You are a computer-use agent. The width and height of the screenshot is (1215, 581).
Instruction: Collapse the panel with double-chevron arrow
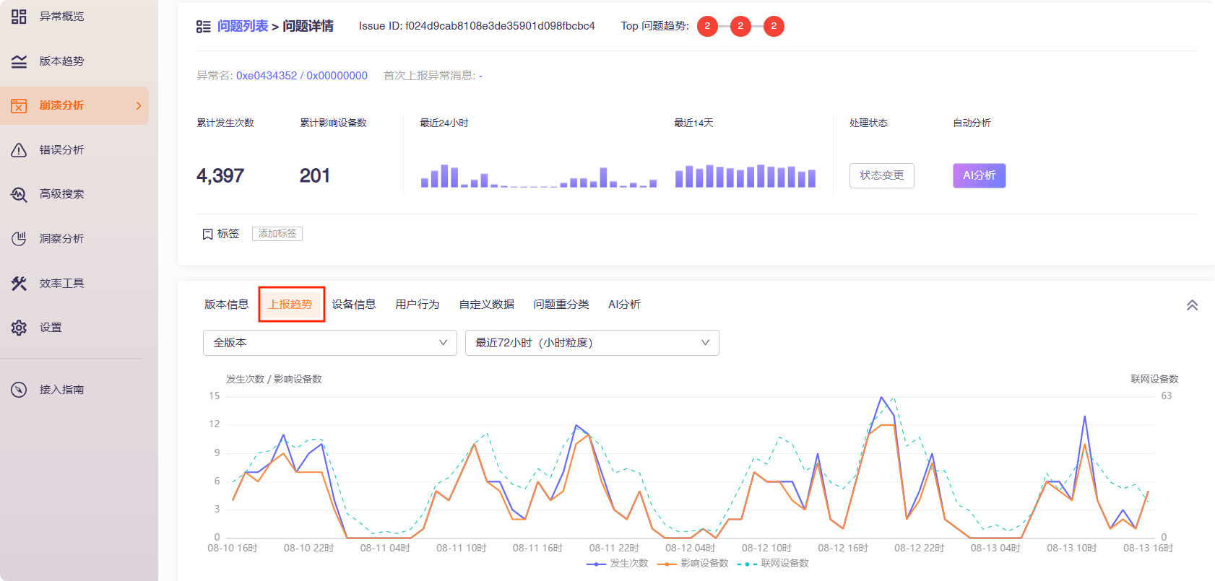coord(1192,305)
